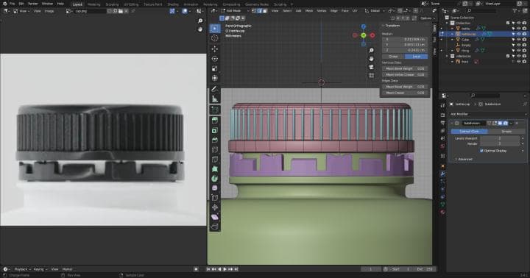Choose Catmull-Clark subdivision type

469,131
